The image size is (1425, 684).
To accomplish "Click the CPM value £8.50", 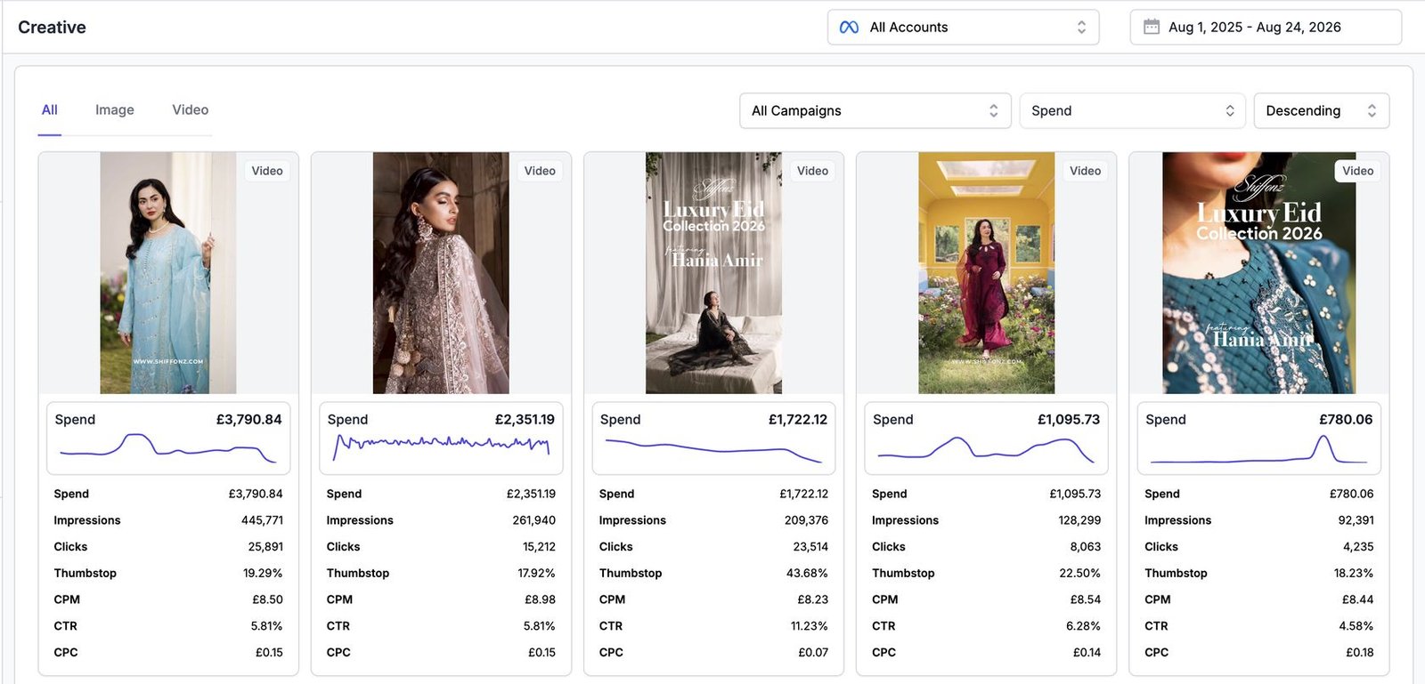I will click(x=267, y=600).
